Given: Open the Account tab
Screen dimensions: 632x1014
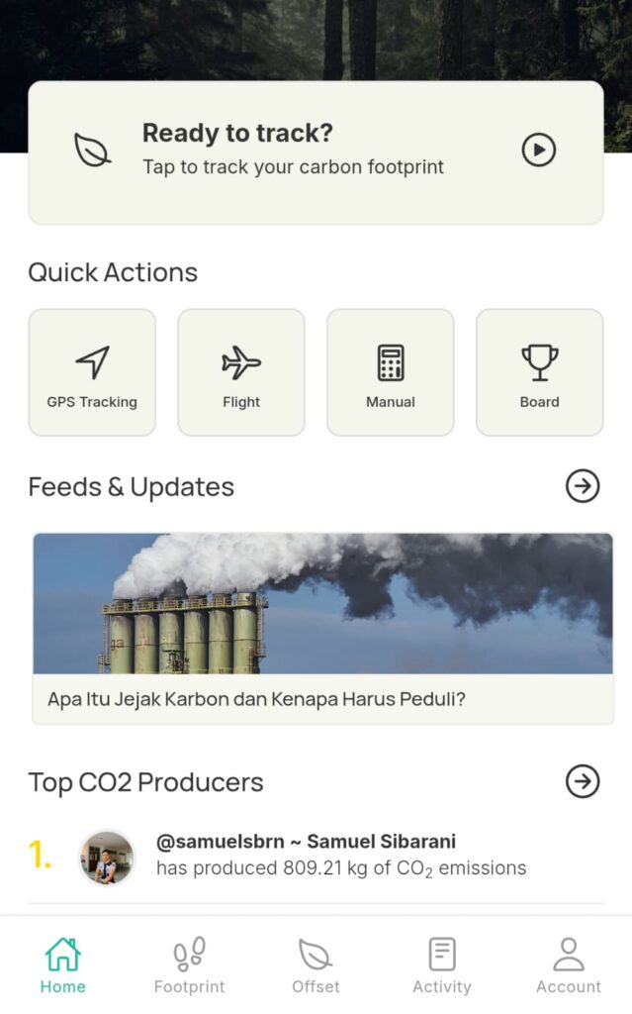Looking at the screenshot, I should tap(568, 965).
